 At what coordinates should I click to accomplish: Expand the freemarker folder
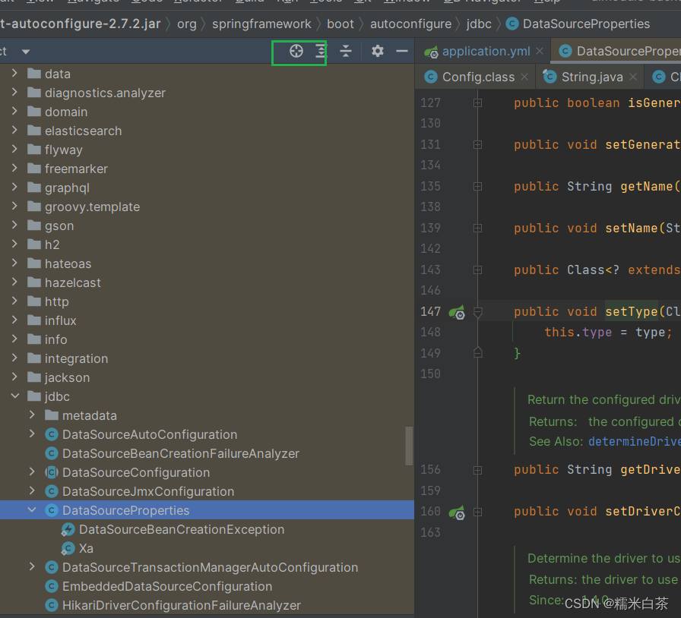[14, 169]
